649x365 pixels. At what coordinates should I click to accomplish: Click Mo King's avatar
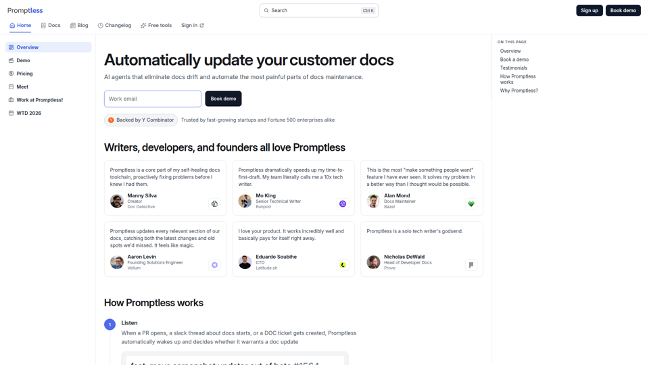click(245, 201)
